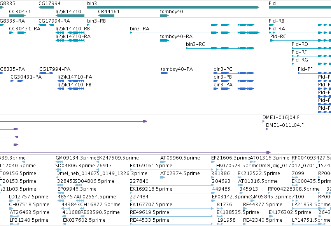
Task: Click EST EK212522.5prime
Action: point(240,177)
